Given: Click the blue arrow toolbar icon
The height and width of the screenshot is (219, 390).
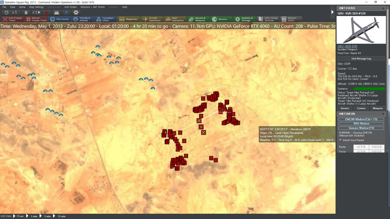Looking at the screenshot, I should [x=66, y=13].
